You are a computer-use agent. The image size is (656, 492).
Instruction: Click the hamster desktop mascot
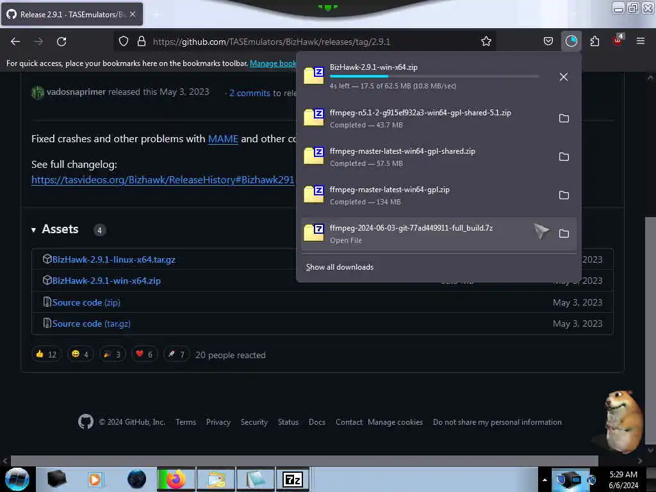pos(624,422)
